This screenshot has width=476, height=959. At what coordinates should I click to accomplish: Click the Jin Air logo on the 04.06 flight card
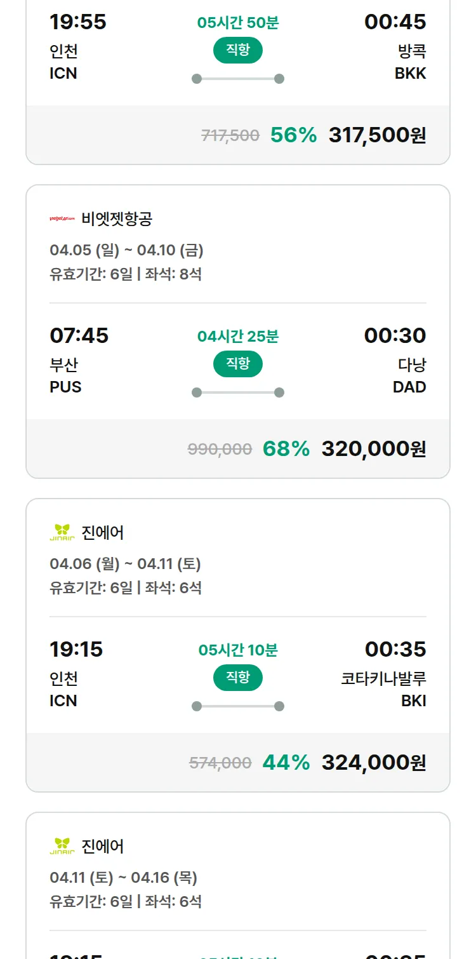(x=62, y=533)
